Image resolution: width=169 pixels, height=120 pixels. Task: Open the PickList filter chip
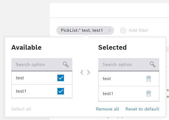[82, 31]
